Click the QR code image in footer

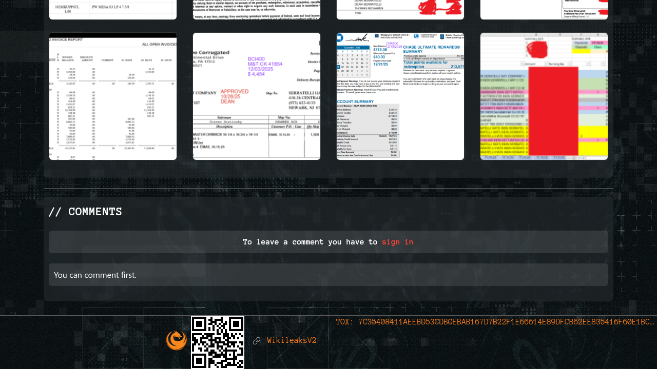tap(218, 342)
